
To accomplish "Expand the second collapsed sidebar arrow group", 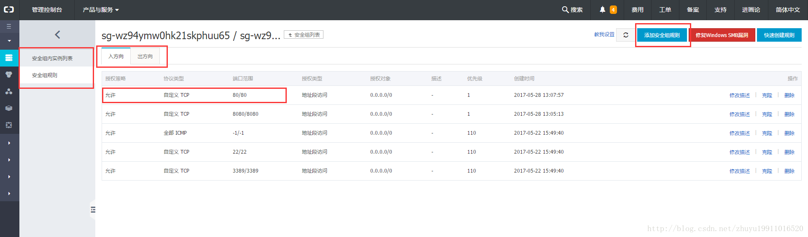I will pos(9,160).
